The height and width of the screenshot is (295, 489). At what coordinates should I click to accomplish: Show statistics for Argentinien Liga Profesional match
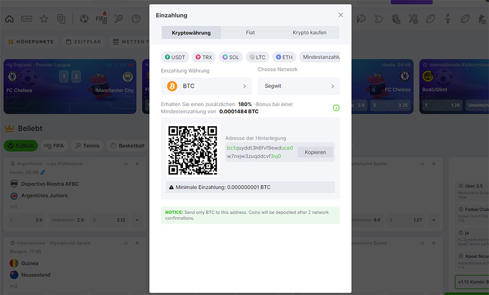tap(126, 164)
